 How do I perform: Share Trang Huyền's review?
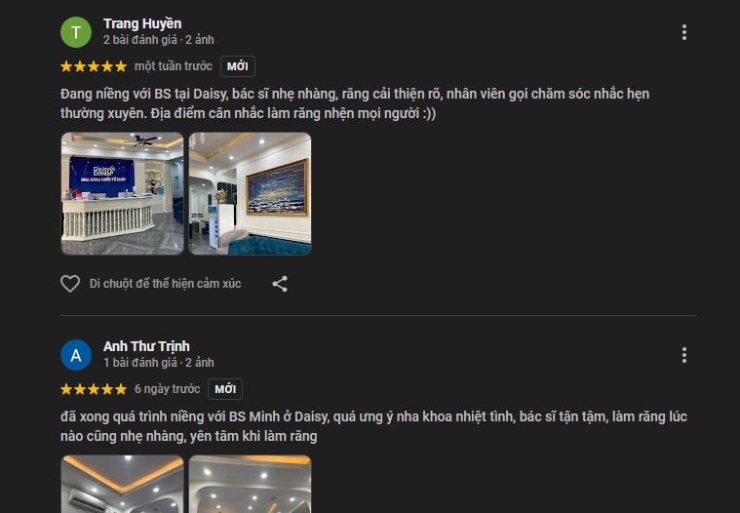point(280,284)
